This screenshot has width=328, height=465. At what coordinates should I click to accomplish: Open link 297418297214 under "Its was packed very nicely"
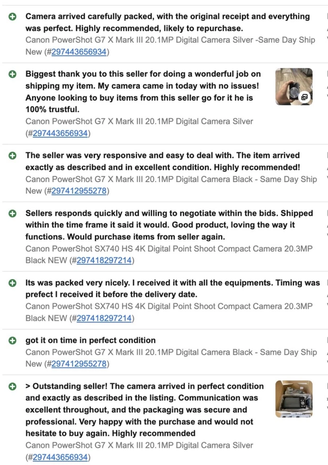[104, 318]
